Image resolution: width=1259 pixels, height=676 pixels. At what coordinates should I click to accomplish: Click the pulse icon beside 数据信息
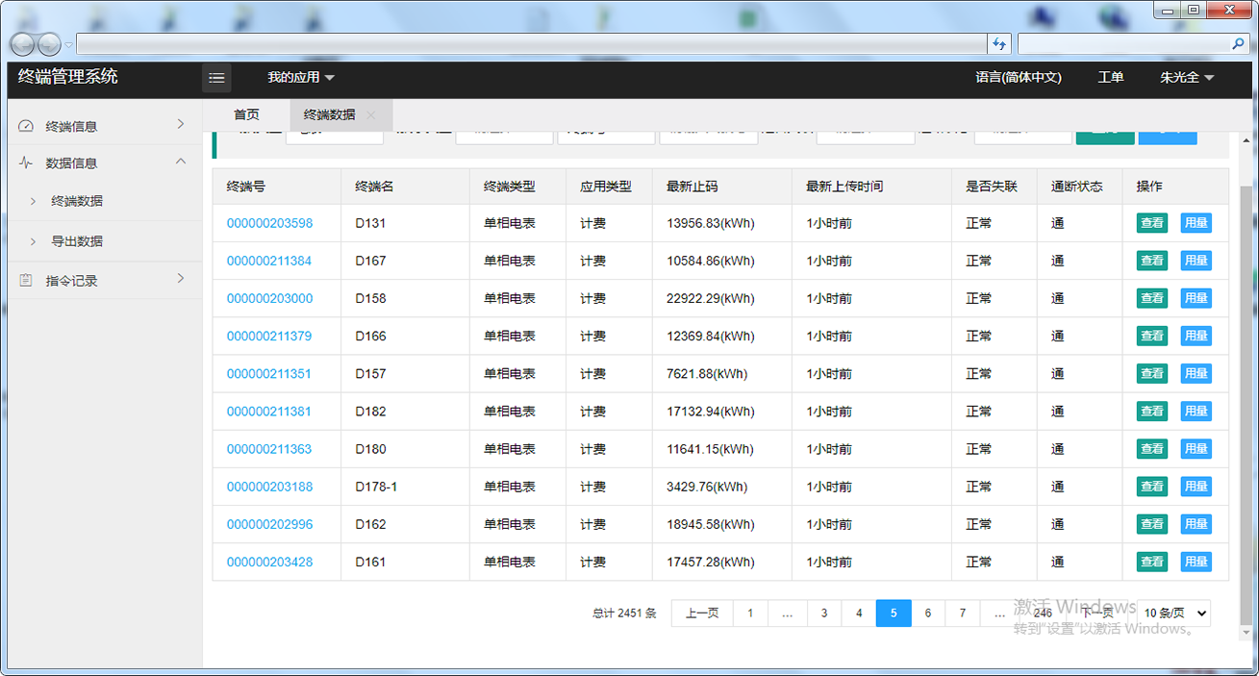coord(26,163)
